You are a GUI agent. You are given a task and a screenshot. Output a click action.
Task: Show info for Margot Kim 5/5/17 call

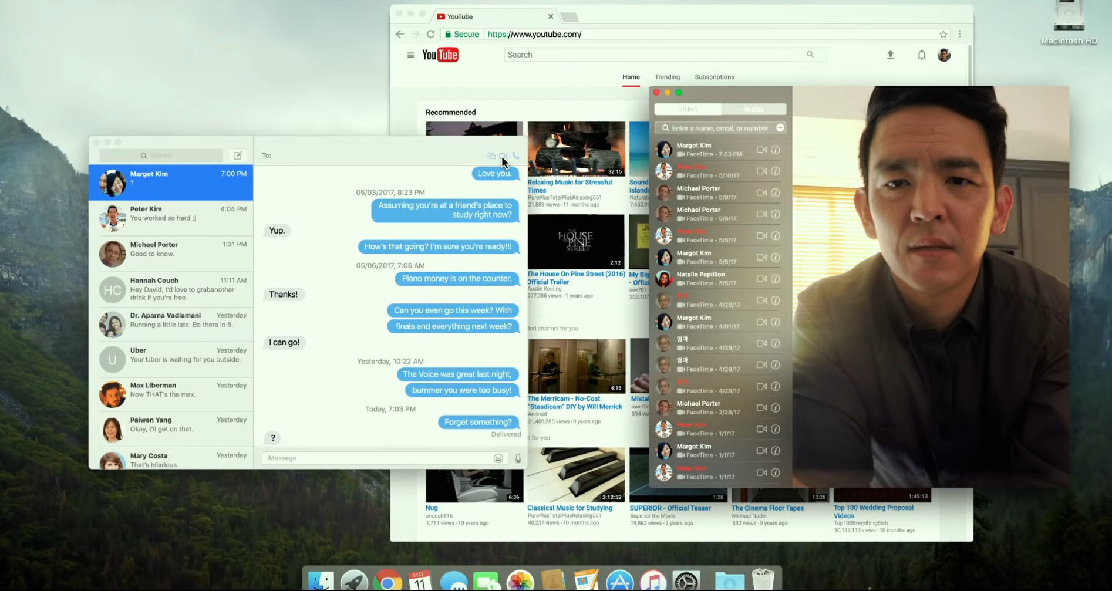[x=776, y=257]
